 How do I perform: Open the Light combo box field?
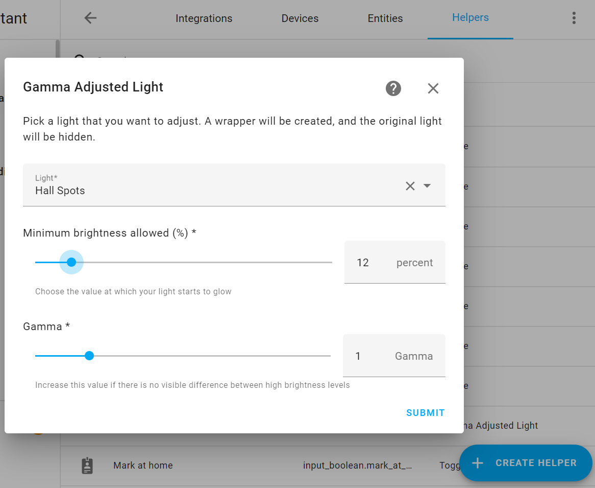point(204,185)
